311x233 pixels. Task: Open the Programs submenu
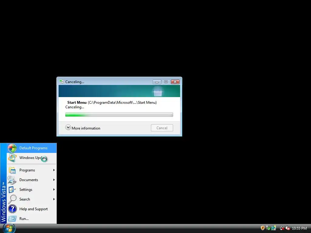tap(32, 170)
